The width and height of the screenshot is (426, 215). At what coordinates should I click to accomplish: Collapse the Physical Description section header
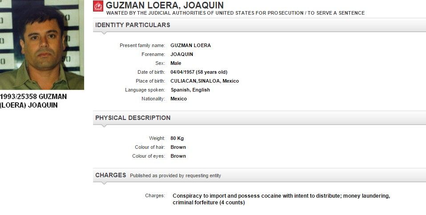[x=133, y=118]
